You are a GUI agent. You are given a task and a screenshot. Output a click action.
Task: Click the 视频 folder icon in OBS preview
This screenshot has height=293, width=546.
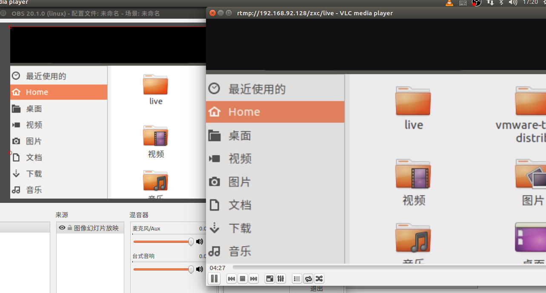pos(155,136)
